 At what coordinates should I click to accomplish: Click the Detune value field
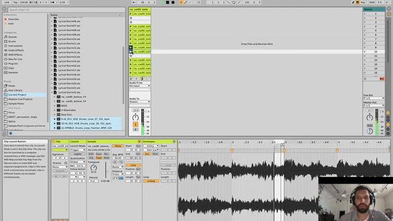93,181
